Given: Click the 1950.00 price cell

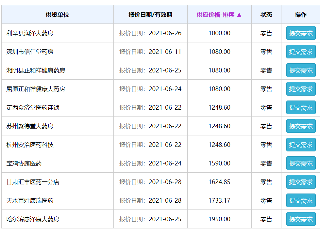Looking at the screenshot, I should click(219, 219).
